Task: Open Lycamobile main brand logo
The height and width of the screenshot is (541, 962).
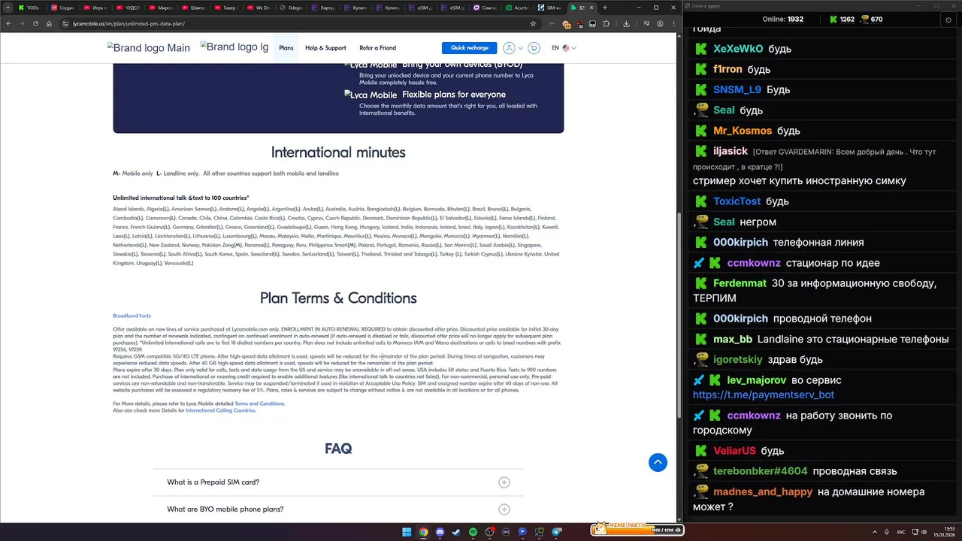Action: tap(149, 47)
